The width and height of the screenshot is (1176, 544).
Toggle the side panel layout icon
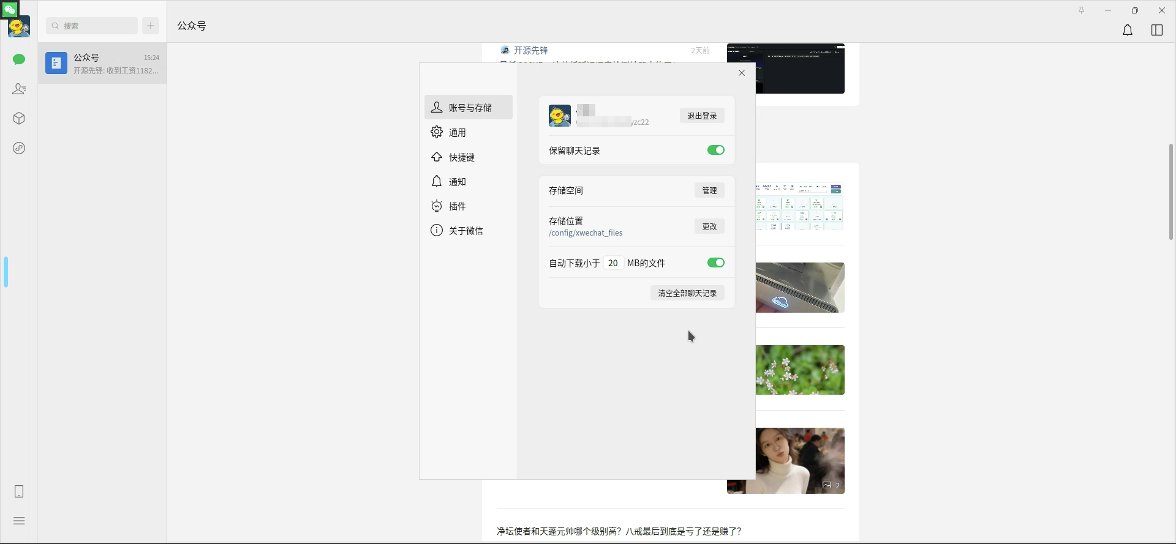1156,30
